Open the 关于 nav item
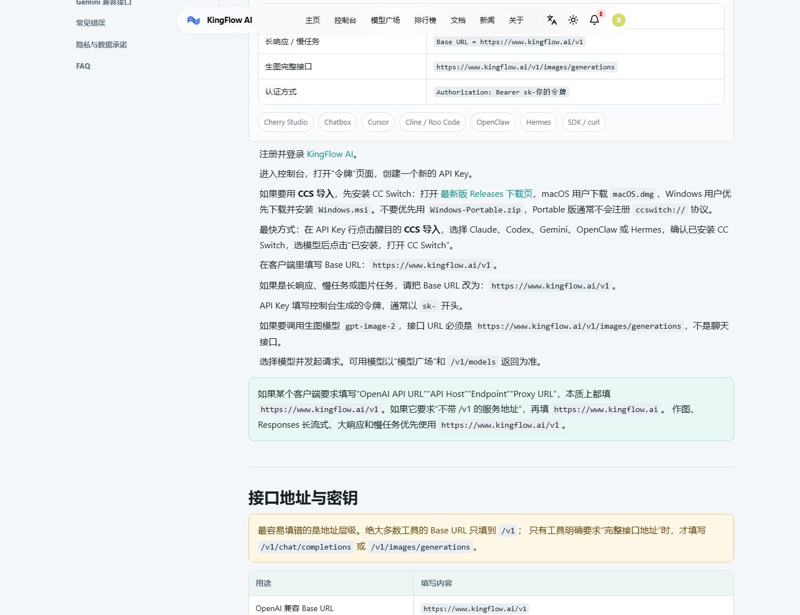The image size is (800, 615). pos(516,20)
